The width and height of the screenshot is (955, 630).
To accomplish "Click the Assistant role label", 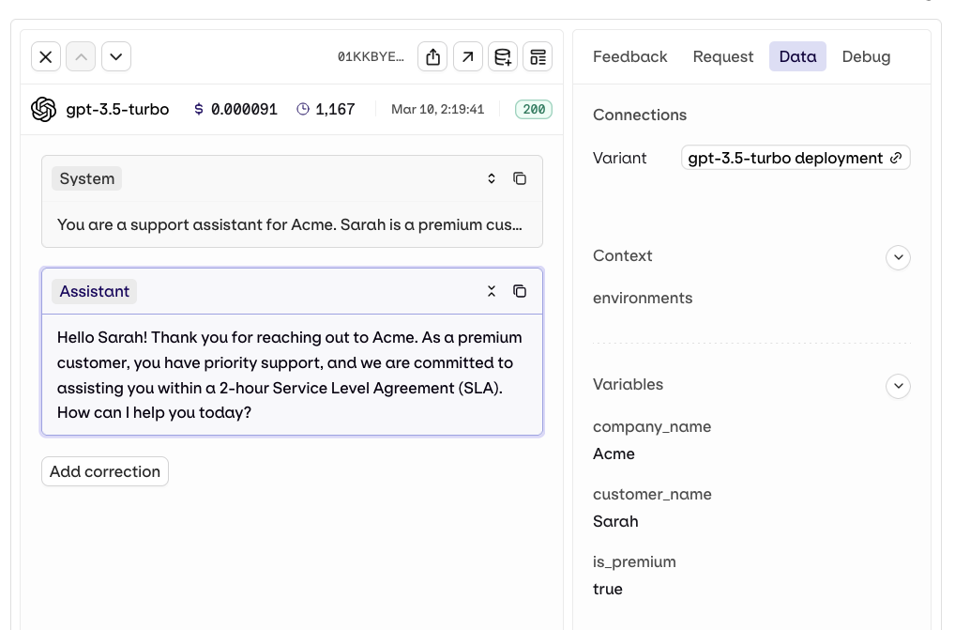I will click(x=95, y=291).
